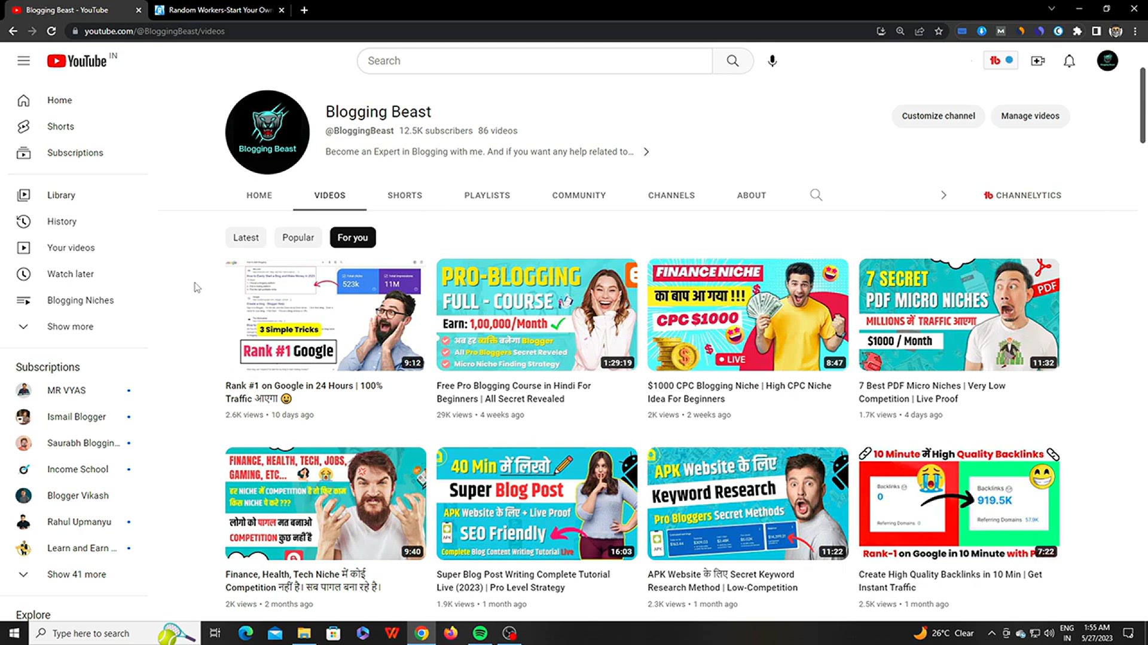Open the notifications bell
The image size is (1148, 645).
(x=1069, y=61)
